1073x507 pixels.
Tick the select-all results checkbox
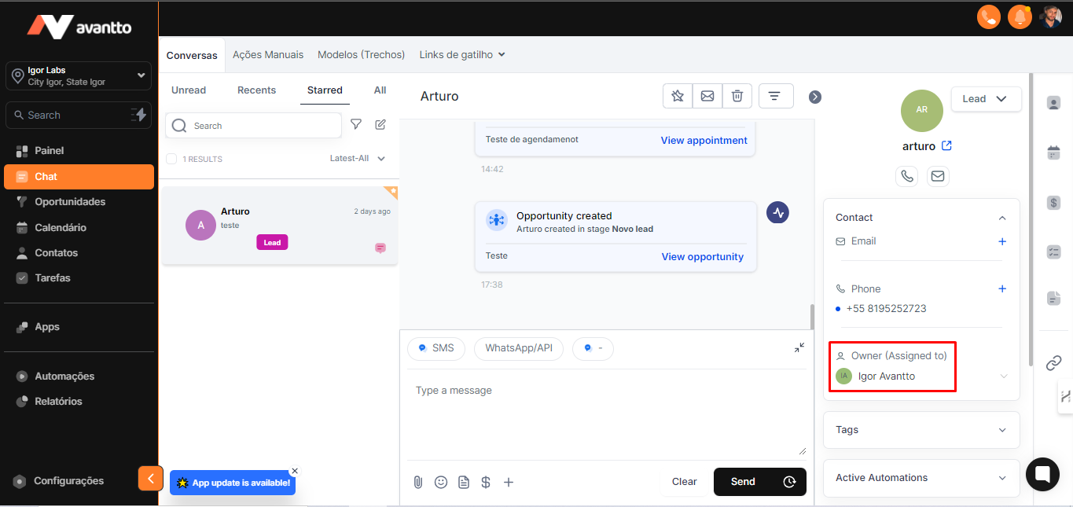click(x=171, y=159)
